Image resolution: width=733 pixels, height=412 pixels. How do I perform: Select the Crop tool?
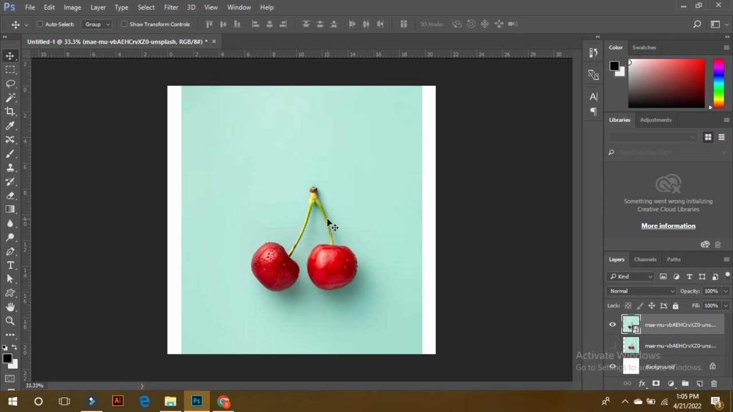[x=10, y=112]
